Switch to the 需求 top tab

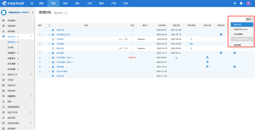102,4
